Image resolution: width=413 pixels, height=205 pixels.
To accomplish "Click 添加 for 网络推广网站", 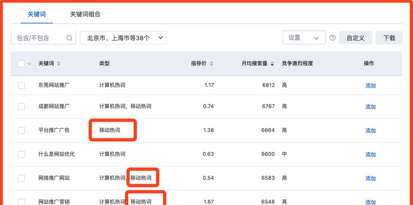I will tap(370, 178).
